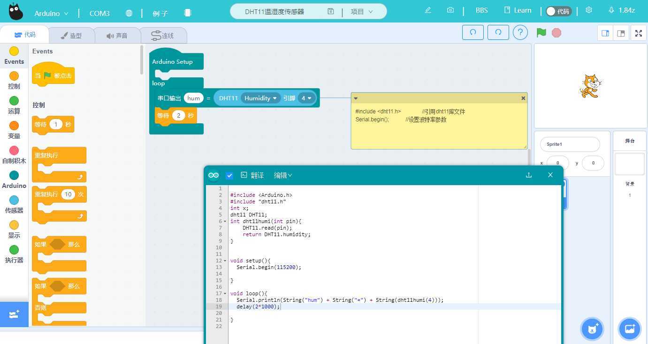Image resolution: width=648 pixels, height=344 pixels.
Task: Select the COM3 serial port
Action: click(x=99, y=13)
